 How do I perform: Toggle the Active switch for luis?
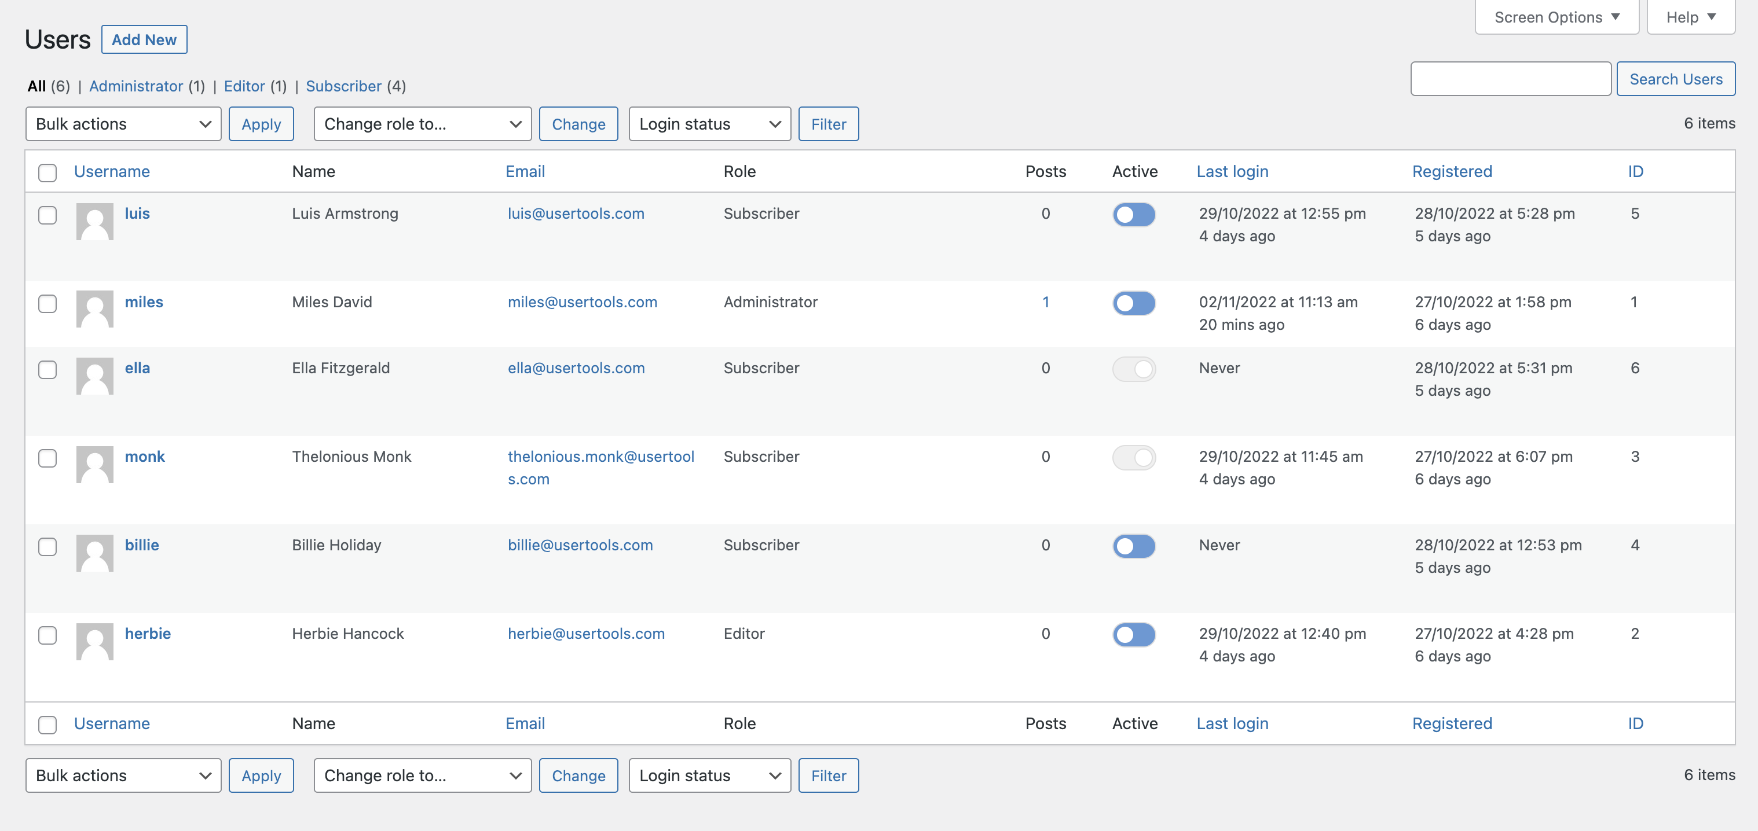pyautogui.click(x=1134, y=215)
